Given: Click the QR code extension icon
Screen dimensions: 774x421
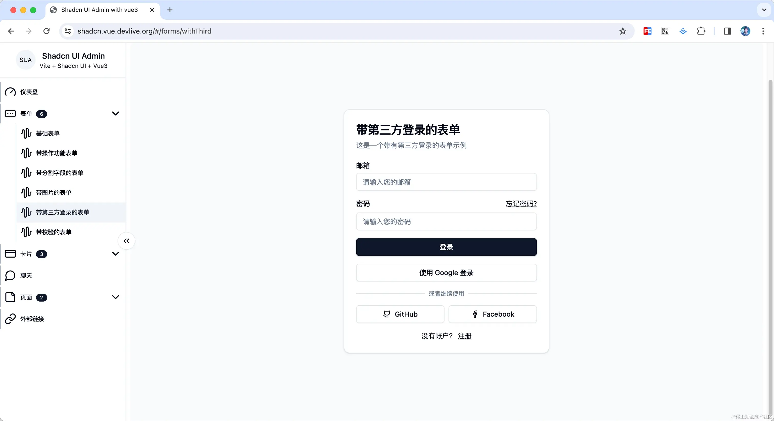Looking at the screenshot, I should 665,31.
